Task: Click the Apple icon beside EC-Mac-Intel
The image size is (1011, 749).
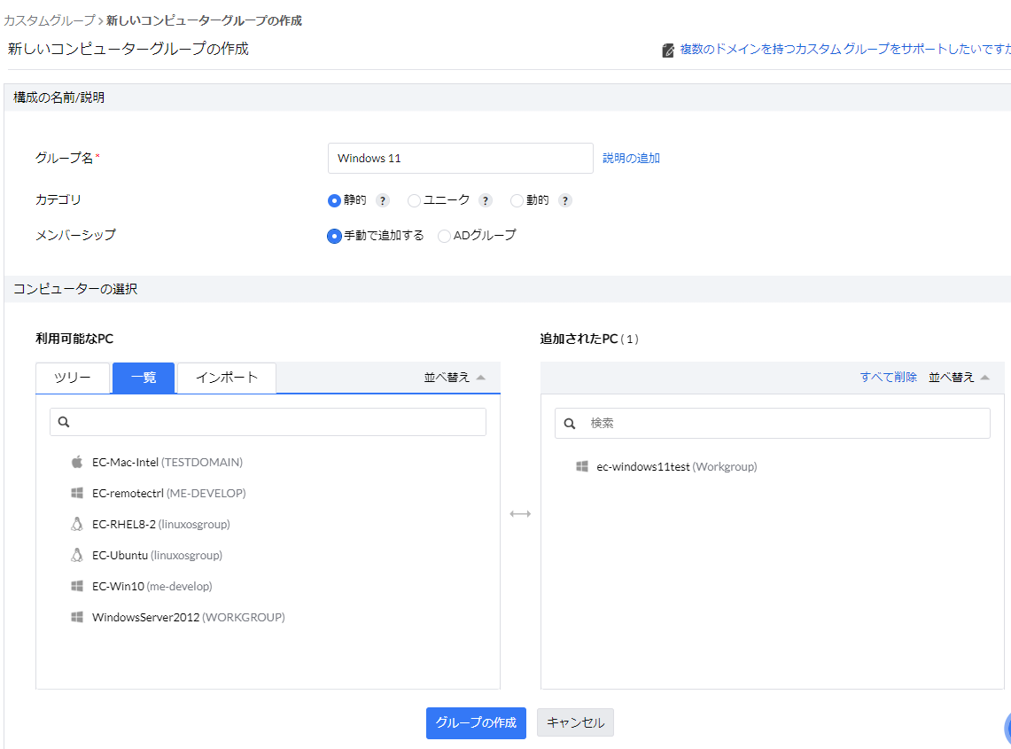Action: coord(77,462)
